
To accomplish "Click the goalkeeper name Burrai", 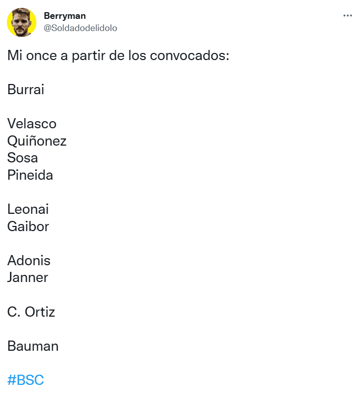I will point(25,89).
